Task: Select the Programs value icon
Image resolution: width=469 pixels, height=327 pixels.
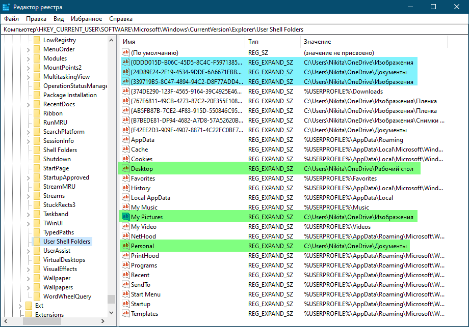Action: point(125,265)
